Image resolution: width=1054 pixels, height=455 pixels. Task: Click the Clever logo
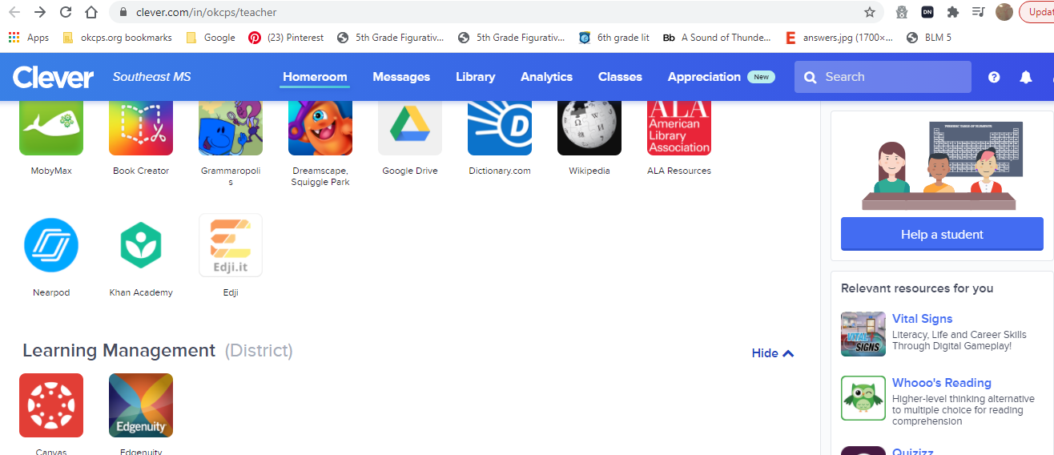point(54,77)
